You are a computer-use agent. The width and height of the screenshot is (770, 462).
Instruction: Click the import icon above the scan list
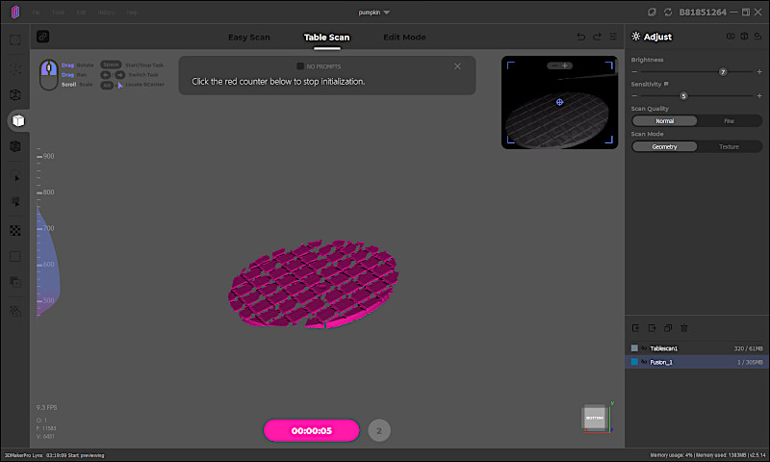[636, 328]
